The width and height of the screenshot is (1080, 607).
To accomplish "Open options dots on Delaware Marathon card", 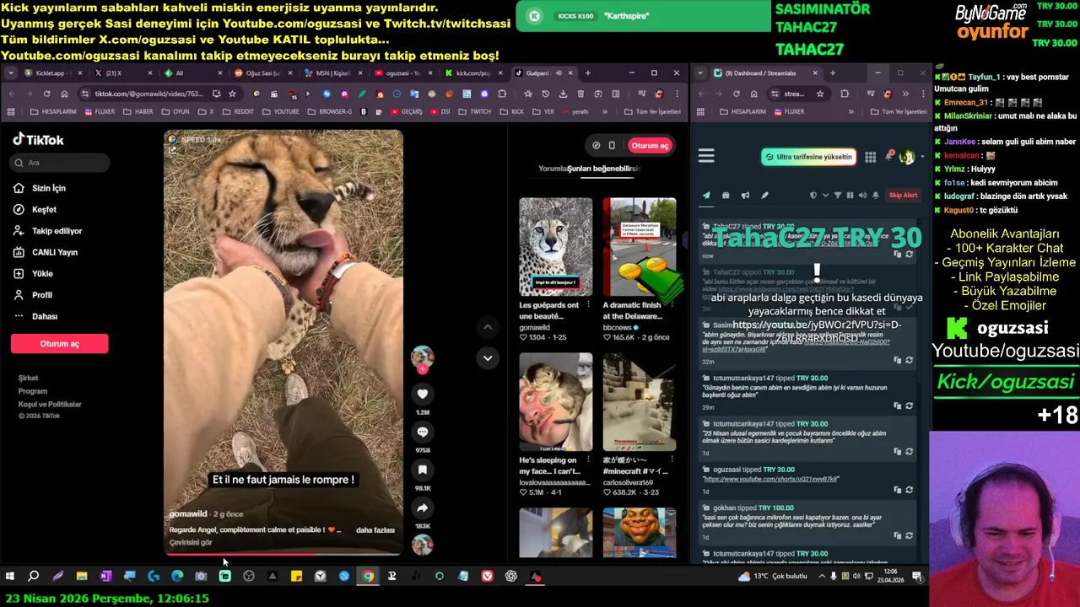I will tap(672, 305).
